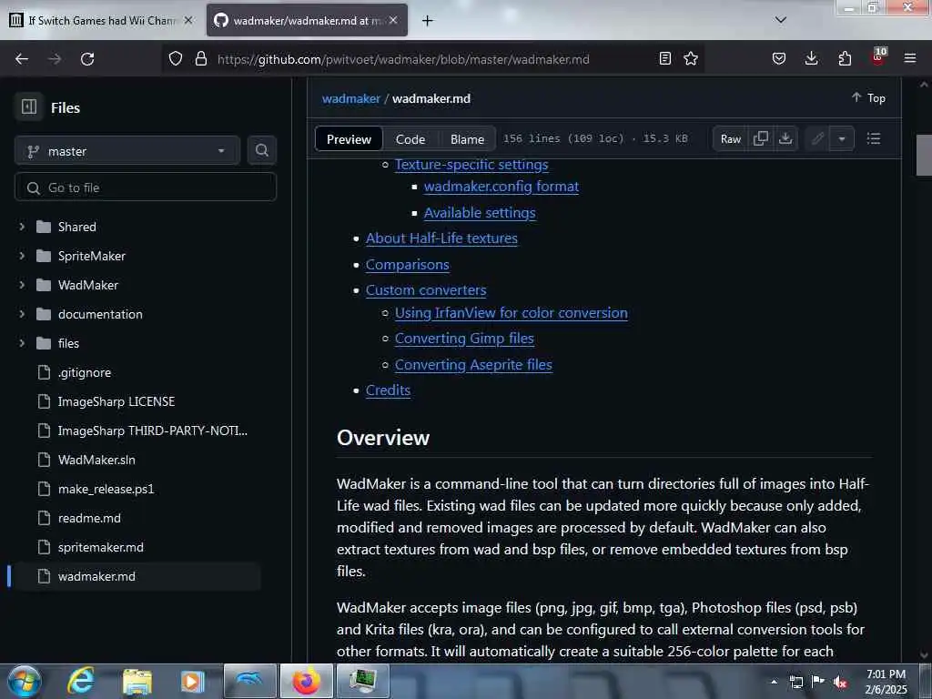The width and height of the screenshot is (932, 699).
Task: Open Using IrfanView for color conversion
Action: [512, 313]
